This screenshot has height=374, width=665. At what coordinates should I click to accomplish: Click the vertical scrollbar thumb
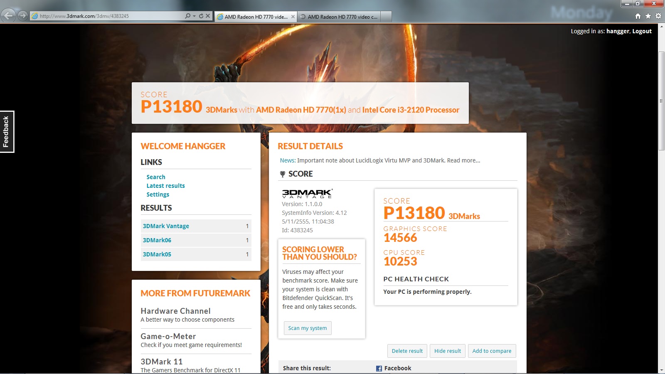[x=661, y=101]
